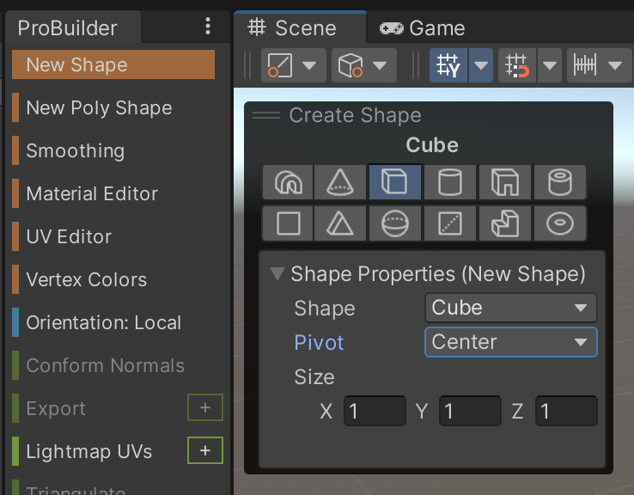The height and width of the screenshot is (495, 634).
Task: Choose the Stairs shape icon
Action: coord(503,223)
